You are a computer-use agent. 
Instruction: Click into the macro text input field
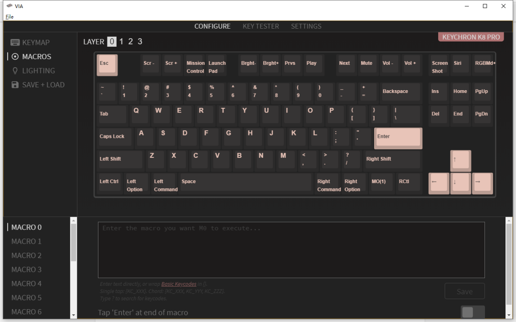291,249
